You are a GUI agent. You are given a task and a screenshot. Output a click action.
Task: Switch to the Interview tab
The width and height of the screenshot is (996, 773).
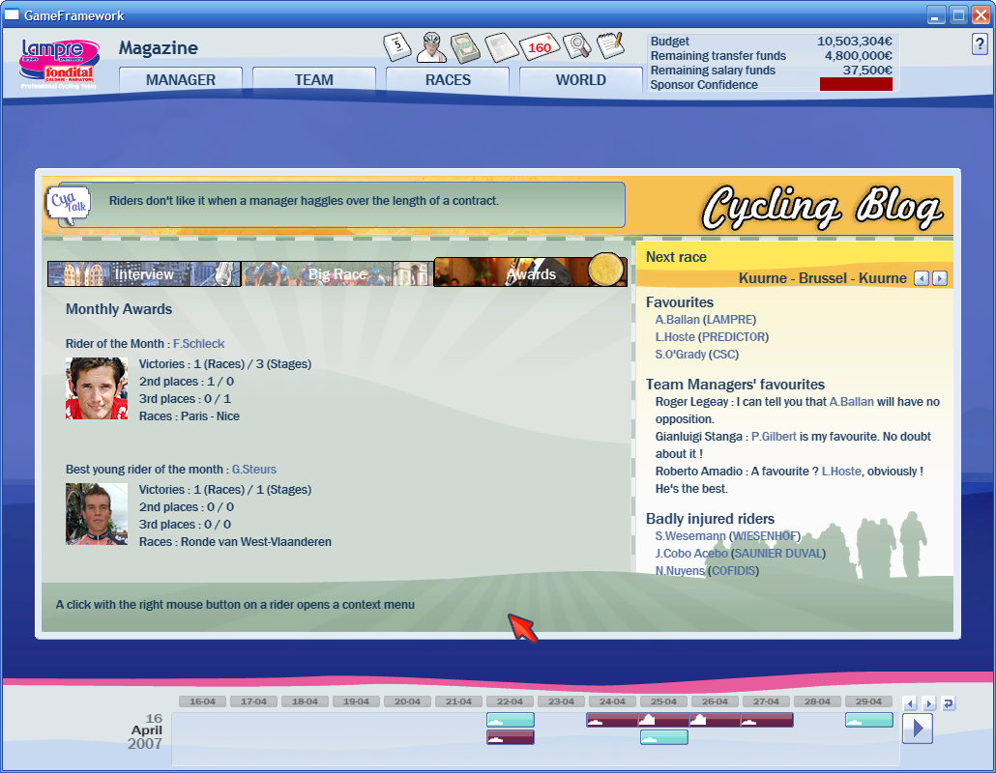[144, 273]
